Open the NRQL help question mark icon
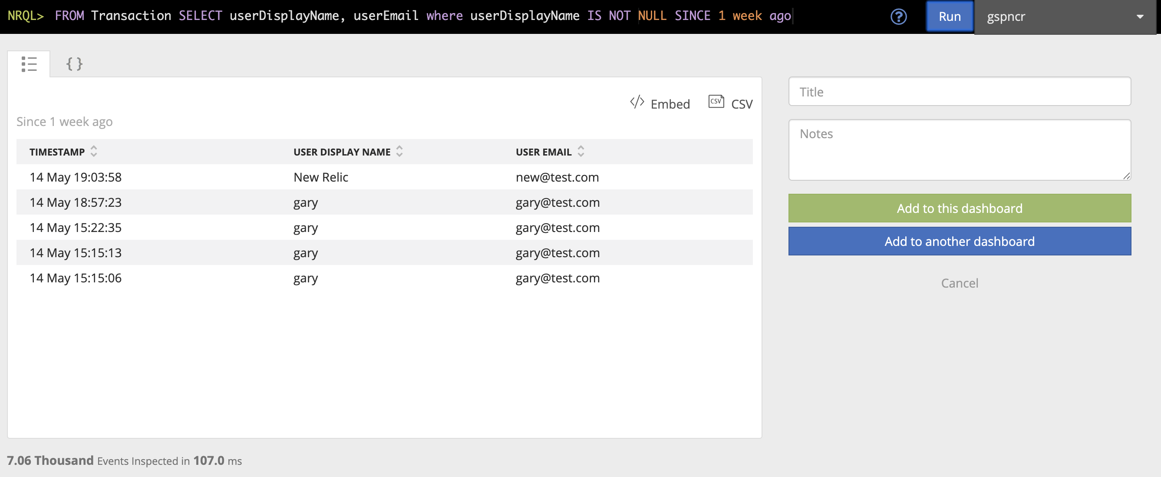Image resolution: width=1161 pixels, height=477 pixels. [898, 17]
